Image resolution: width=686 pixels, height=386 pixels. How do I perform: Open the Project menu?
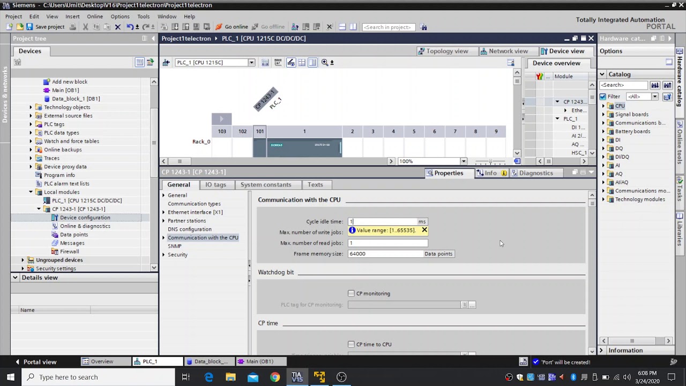pos(13,17)
